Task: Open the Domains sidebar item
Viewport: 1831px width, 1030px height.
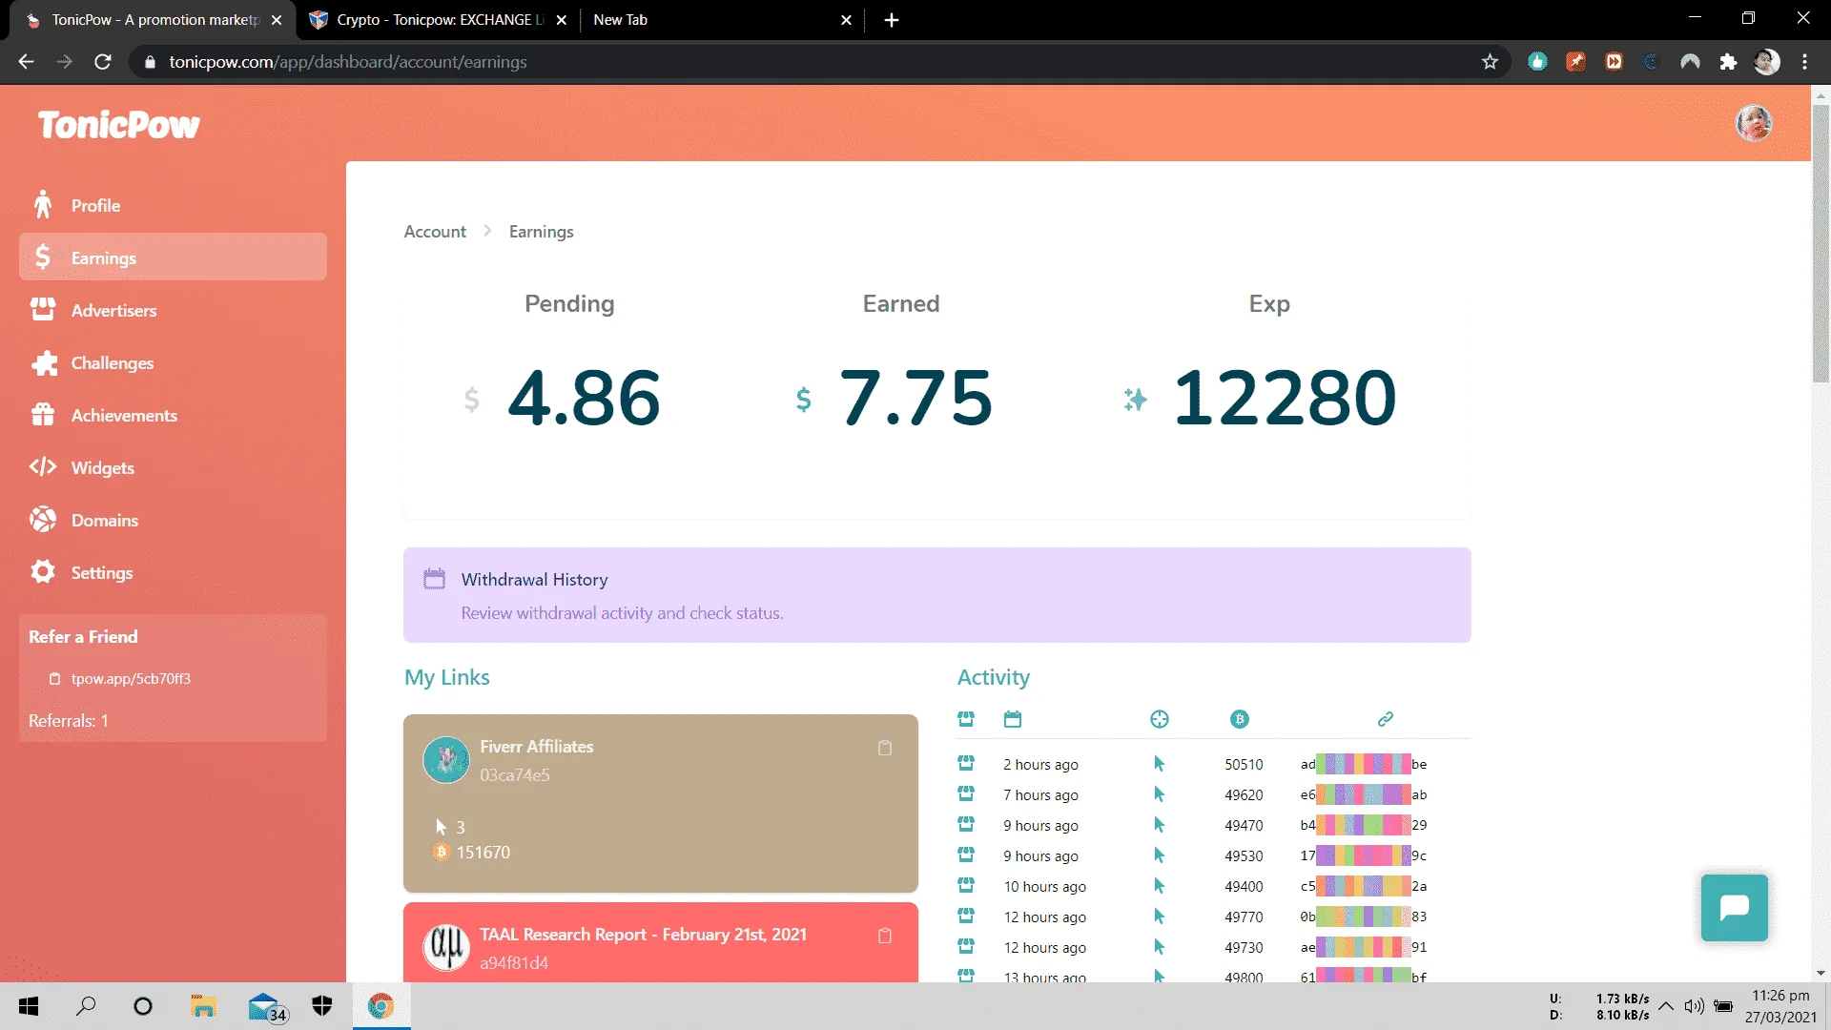Action: pyautogui.click(x=173, y=520)
